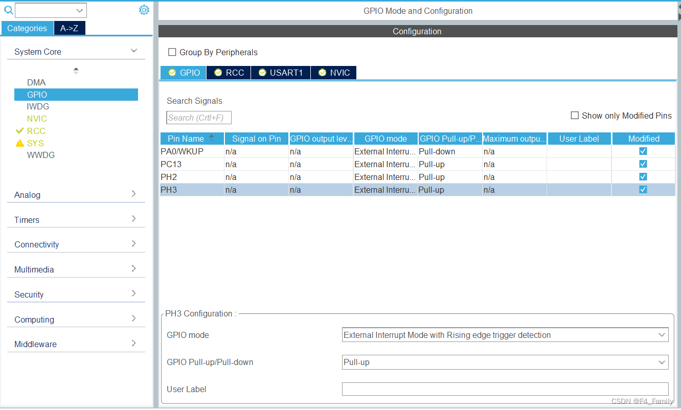Sort by Maximum output speed column header
This screenshot has height=410, width=681.
514,139
